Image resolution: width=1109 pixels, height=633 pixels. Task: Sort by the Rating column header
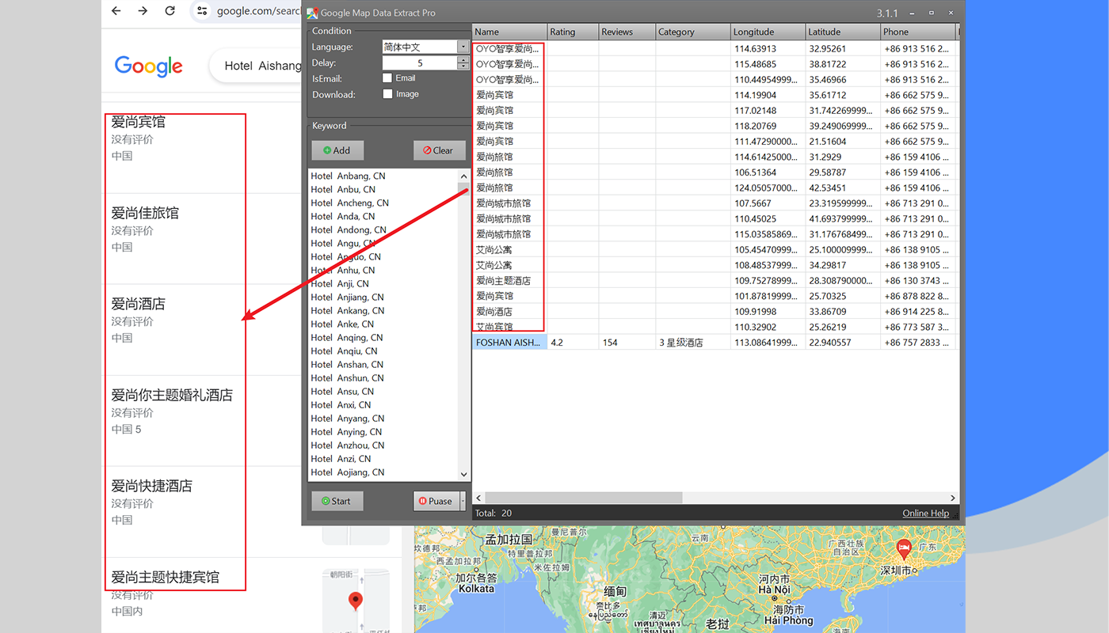click(x=573, y=32)
